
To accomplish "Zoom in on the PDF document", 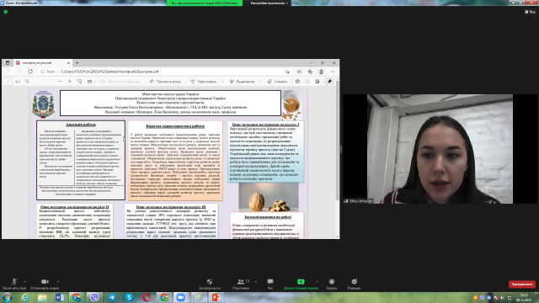I will pyautogui.click(x=69, y=82).
